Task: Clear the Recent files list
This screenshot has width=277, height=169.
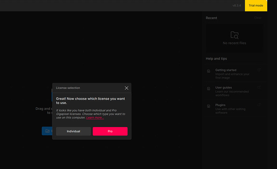Action: pos(258,18)
